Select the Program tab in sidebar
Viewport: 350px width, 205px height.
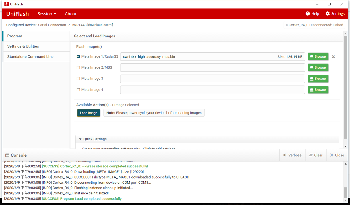tap(36, 36)
